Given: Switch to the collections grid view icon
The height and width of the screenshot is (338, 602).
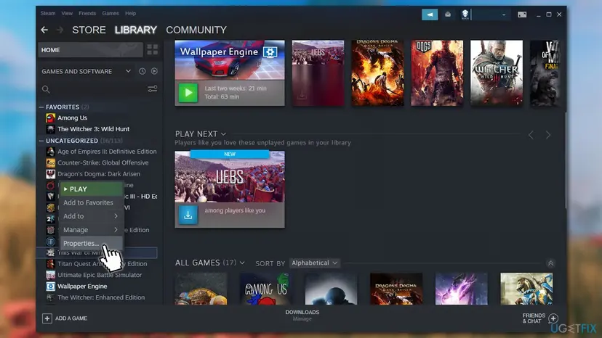Looking at the screenshot, I should coord(153,49).
